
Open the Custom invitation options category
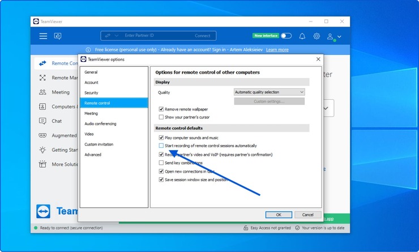[x=114, y=144]
